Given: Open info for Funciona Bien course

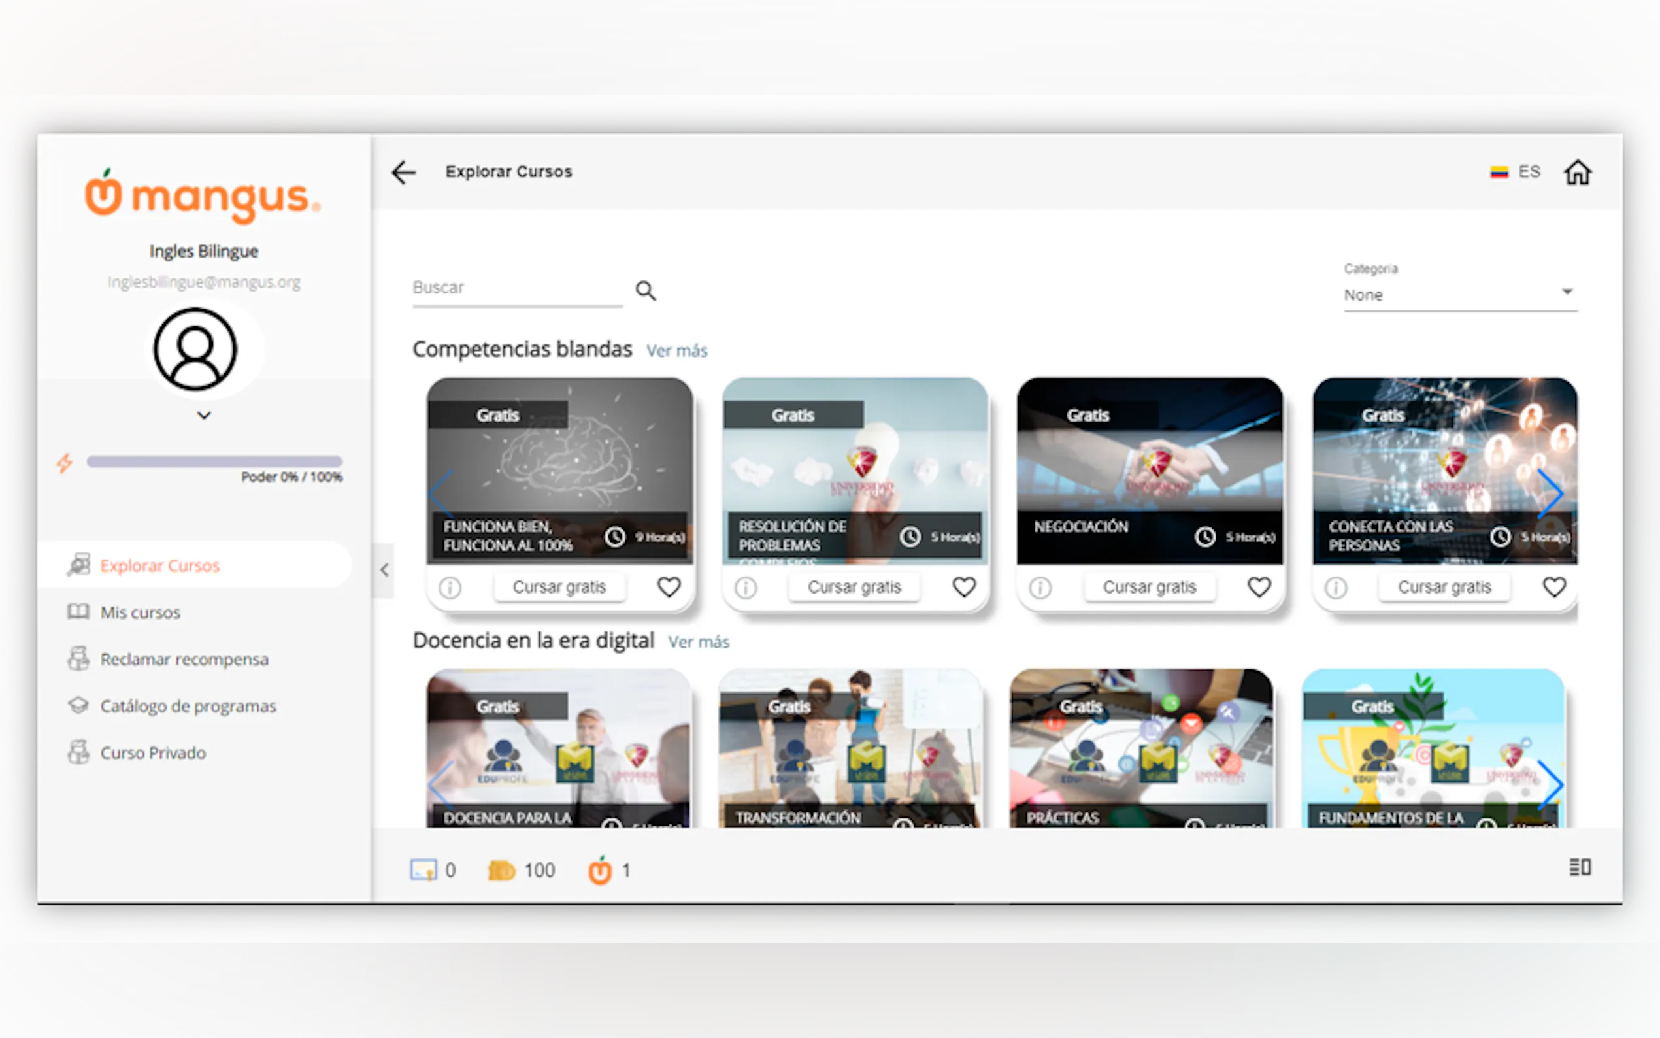Looking at the screenshot, I should [x=450, y=588].
